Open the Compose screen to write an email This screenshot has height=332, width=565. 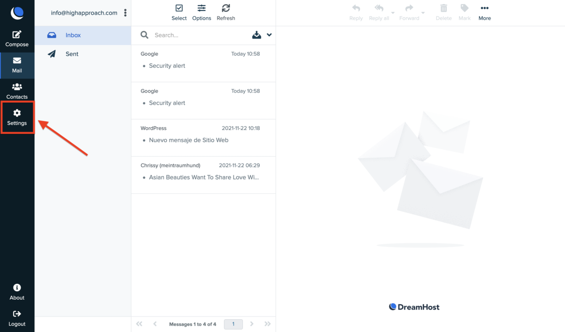[x=17, y=38]
